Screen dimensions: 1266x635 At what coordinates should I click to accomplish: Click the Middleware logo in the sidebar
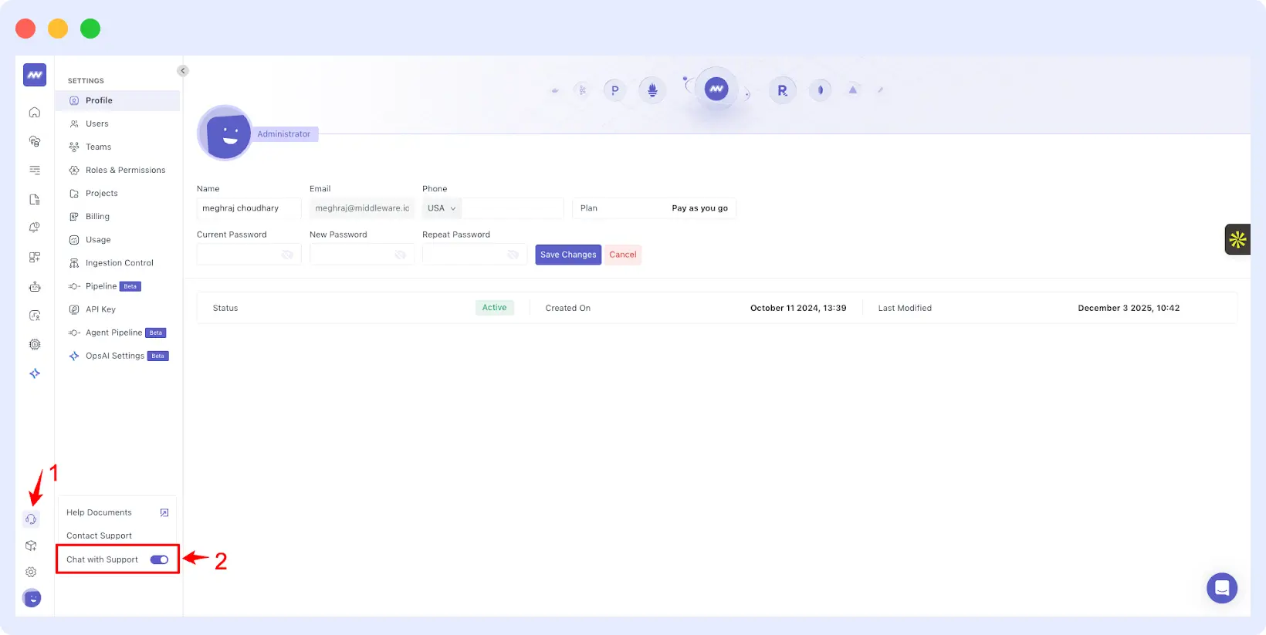pyautogui.click(x=35, y=75)
